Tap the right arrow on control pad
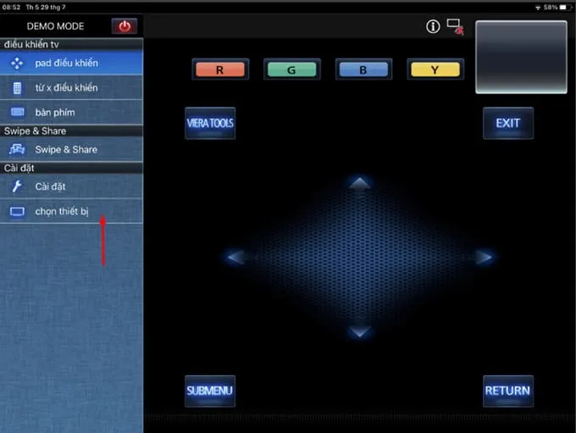 click(x=484, y=257)
